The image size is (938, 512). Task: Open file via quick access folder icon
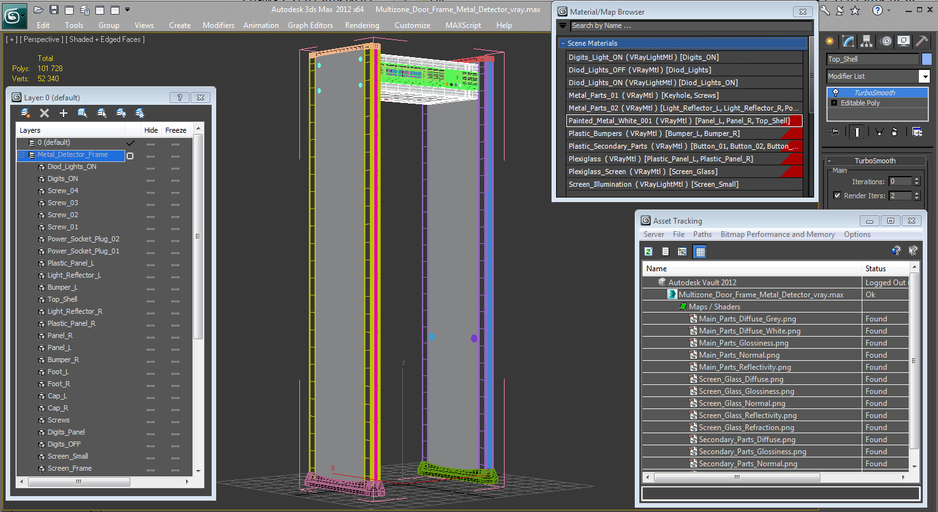39,10
